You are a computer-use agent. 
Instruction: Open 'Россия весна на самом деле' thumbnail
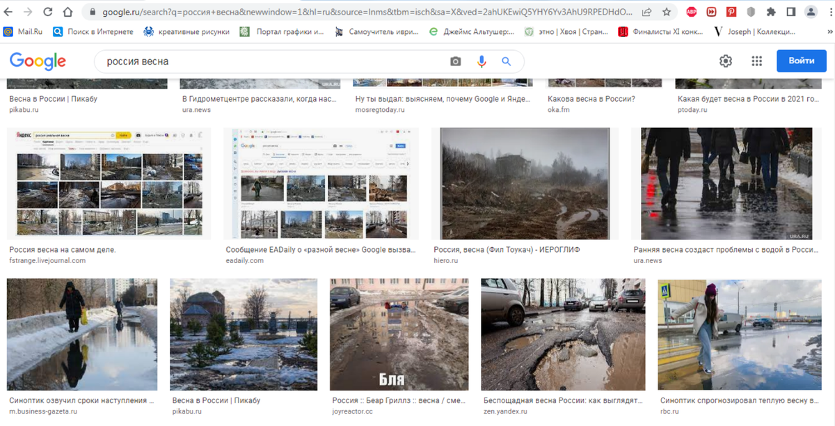tap(109, 184)
